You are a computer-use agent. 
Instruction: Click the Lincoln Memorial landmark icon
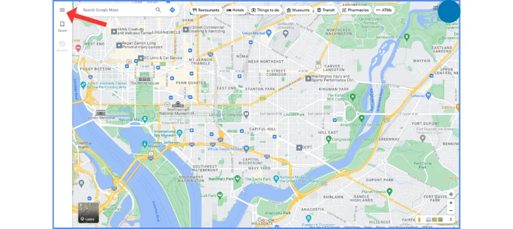point(101,113)
